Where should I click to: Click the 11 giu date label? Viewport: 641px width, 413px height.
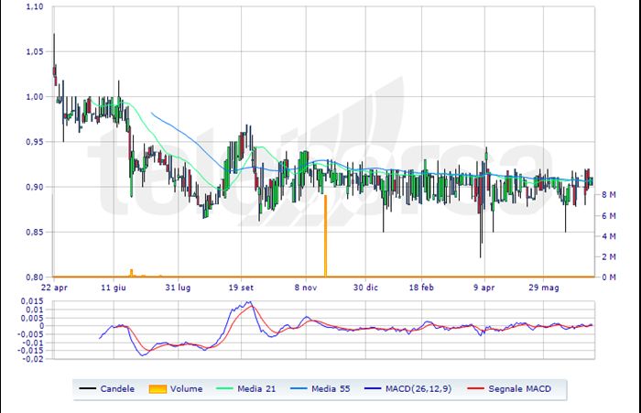pyautogui.click(x=114, y=288)
